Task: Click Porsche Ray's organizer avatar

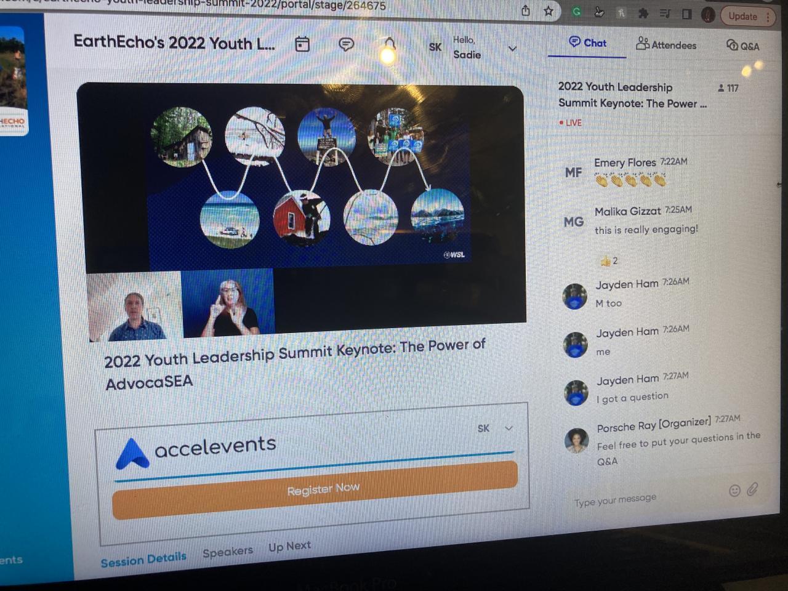Action: (577, 440)
